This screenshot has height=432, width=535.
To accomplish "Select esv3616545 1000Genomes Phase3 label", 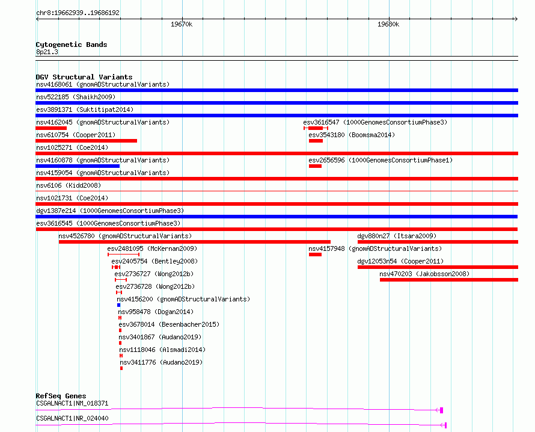I will [x=108, y=223].
